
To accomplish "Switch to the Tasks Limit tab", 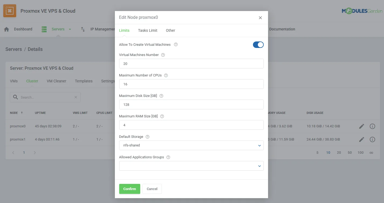I will (x=148, y=30).
